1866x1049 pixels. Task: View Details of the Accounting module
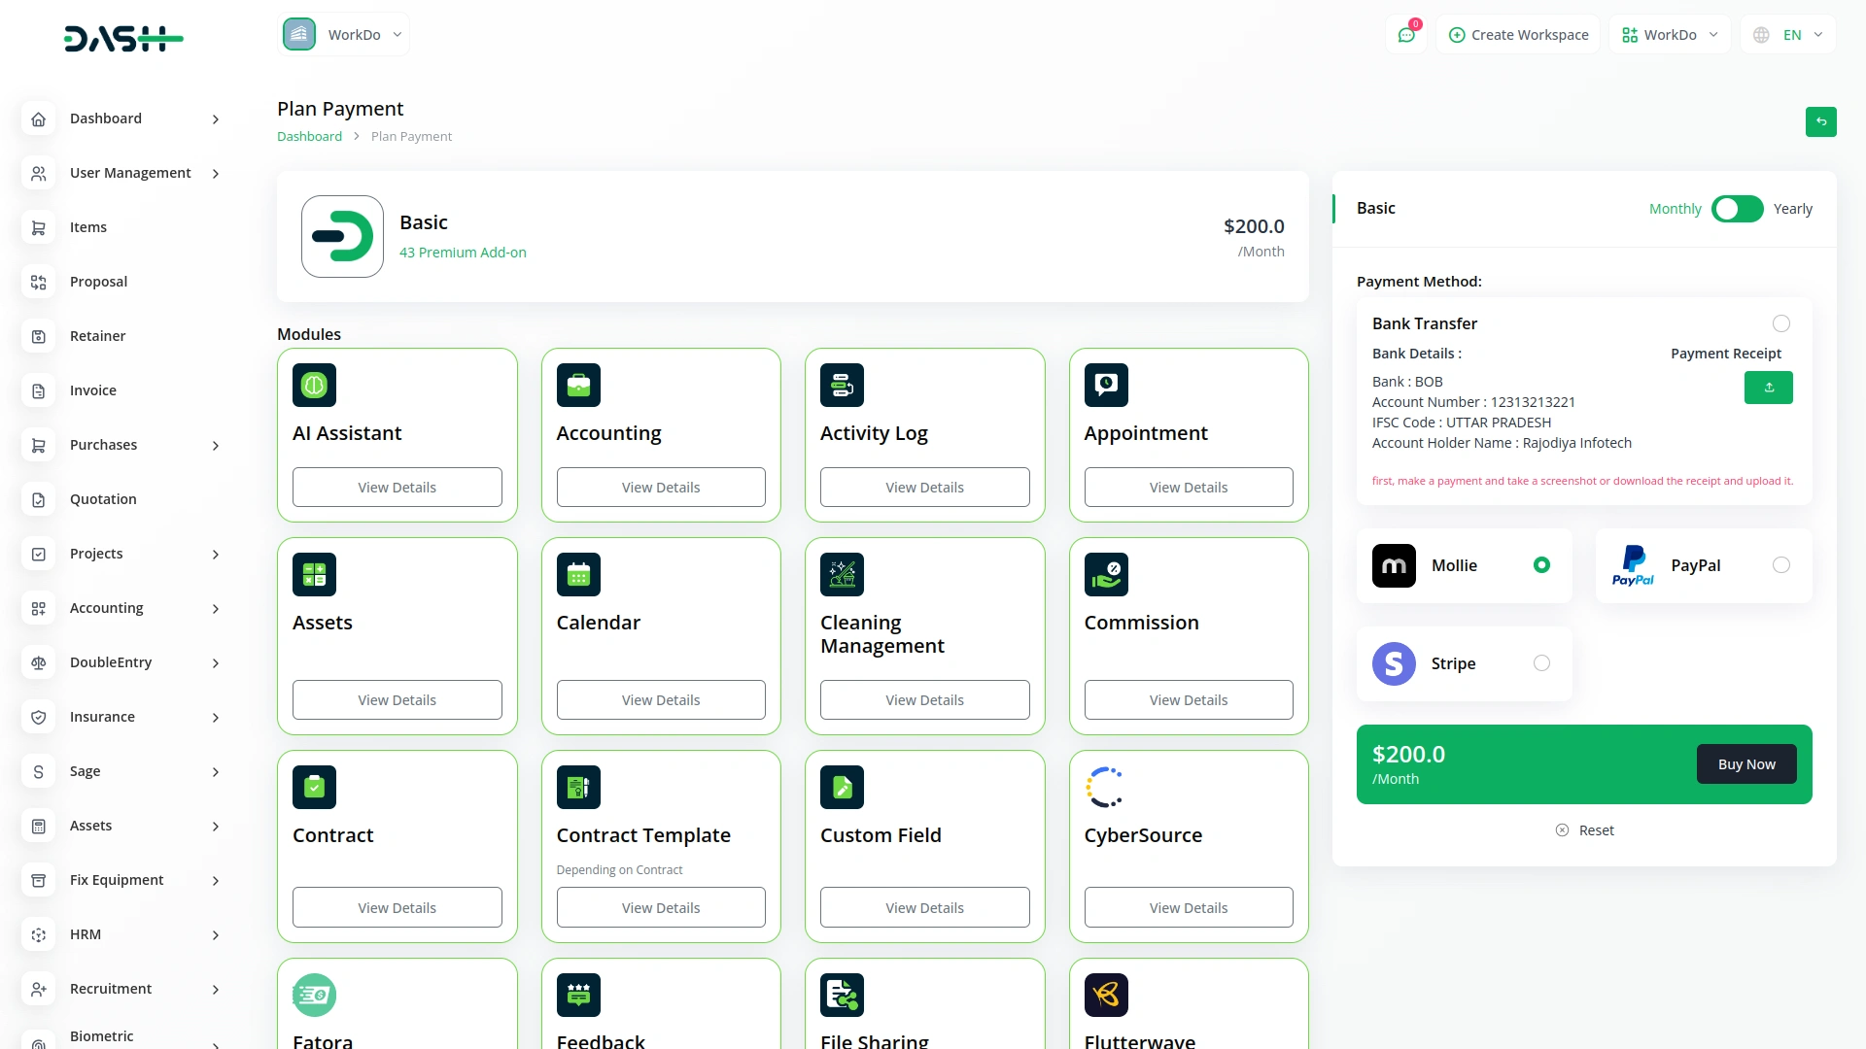tap(661, 488)
